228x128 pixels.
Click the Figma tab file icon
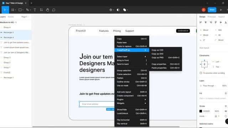[3, 3]
